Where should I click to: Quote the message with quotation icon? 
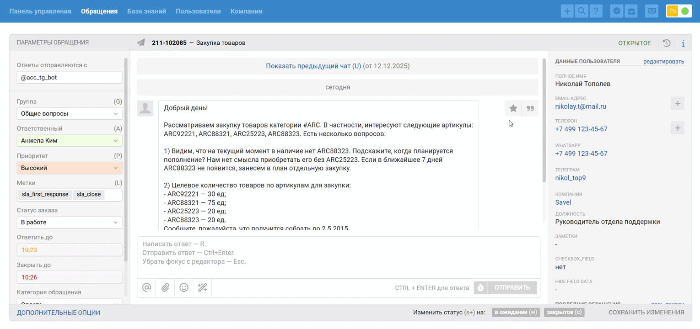(530, 108)
